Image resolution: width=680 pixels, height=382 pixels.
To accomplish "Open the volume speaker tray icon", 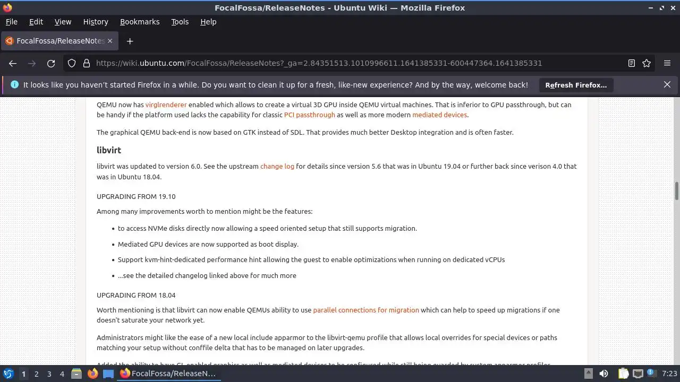I will (x=603, y=374).
